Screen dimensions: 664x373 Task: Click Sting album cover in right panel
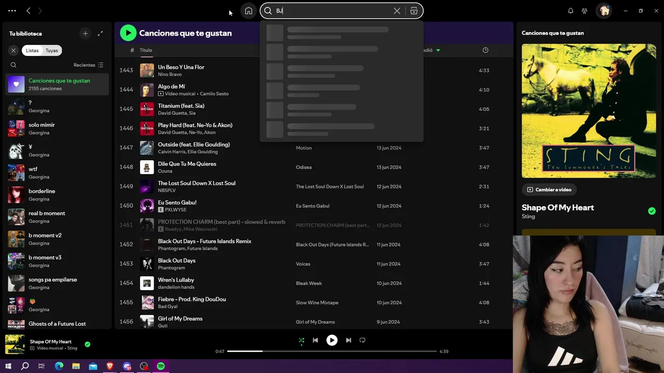(589, 111)
